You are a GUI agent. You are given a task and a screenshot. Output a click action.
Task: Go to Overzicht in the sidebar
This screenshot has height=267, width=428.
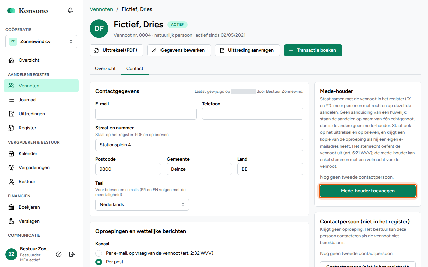coord(41,60)
